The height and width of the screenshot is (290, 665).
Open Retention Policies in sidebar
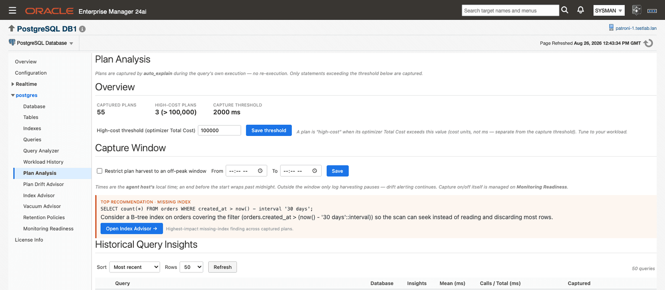pyautogui.click(x=44, y=217)
